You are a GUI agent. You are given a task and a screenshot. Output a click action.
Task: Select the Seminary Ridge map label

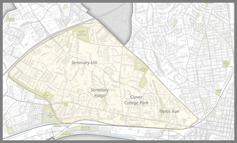tap(100, 93)
